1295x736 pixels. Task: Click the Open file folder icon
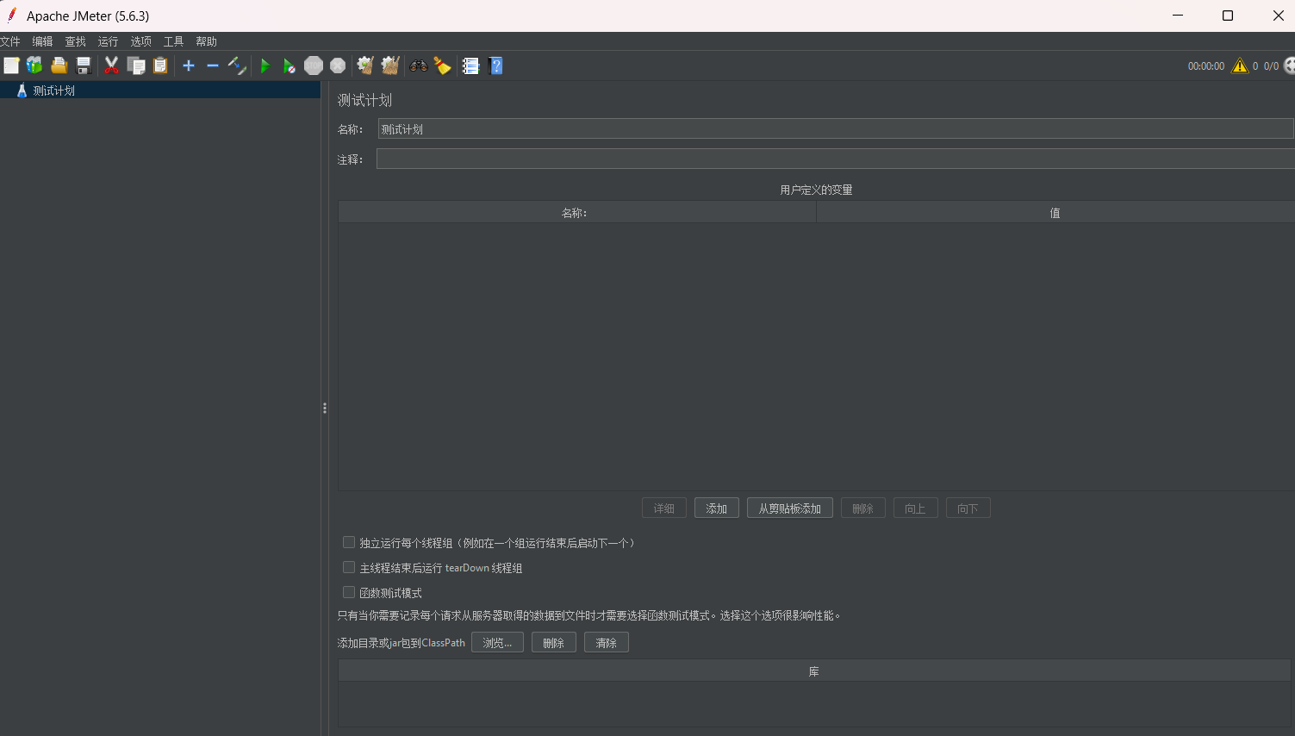pos(59,65)
